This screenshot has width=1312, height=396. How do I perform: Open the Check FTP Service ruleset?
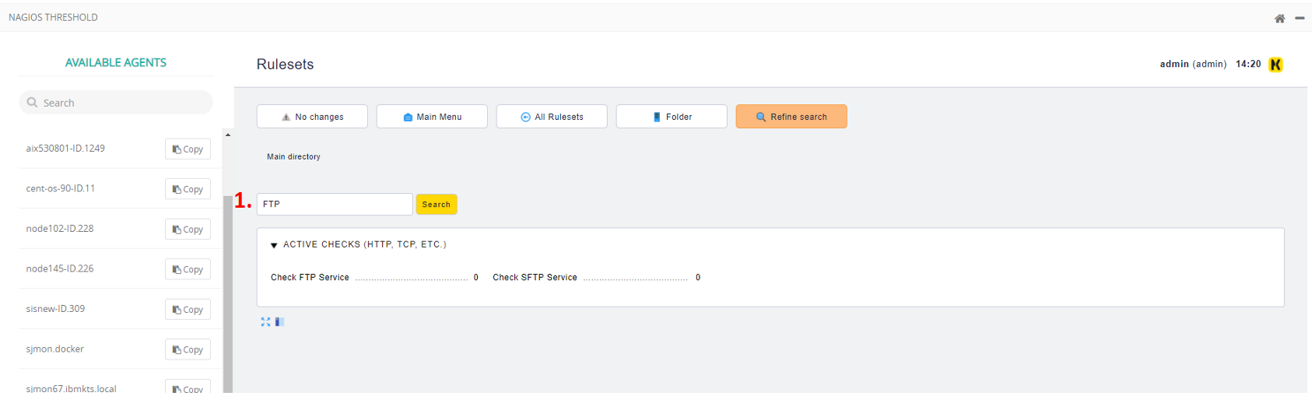(310, 277)
